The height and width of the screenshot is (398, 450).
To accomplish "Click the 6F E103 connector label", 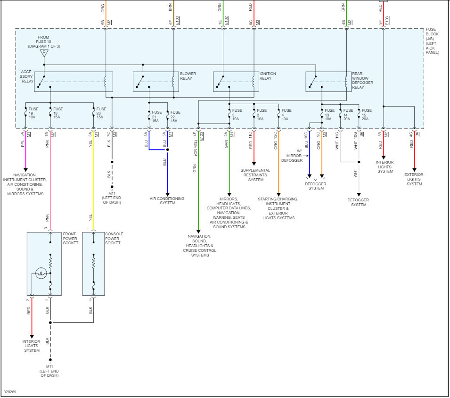I will pos(174,21).
